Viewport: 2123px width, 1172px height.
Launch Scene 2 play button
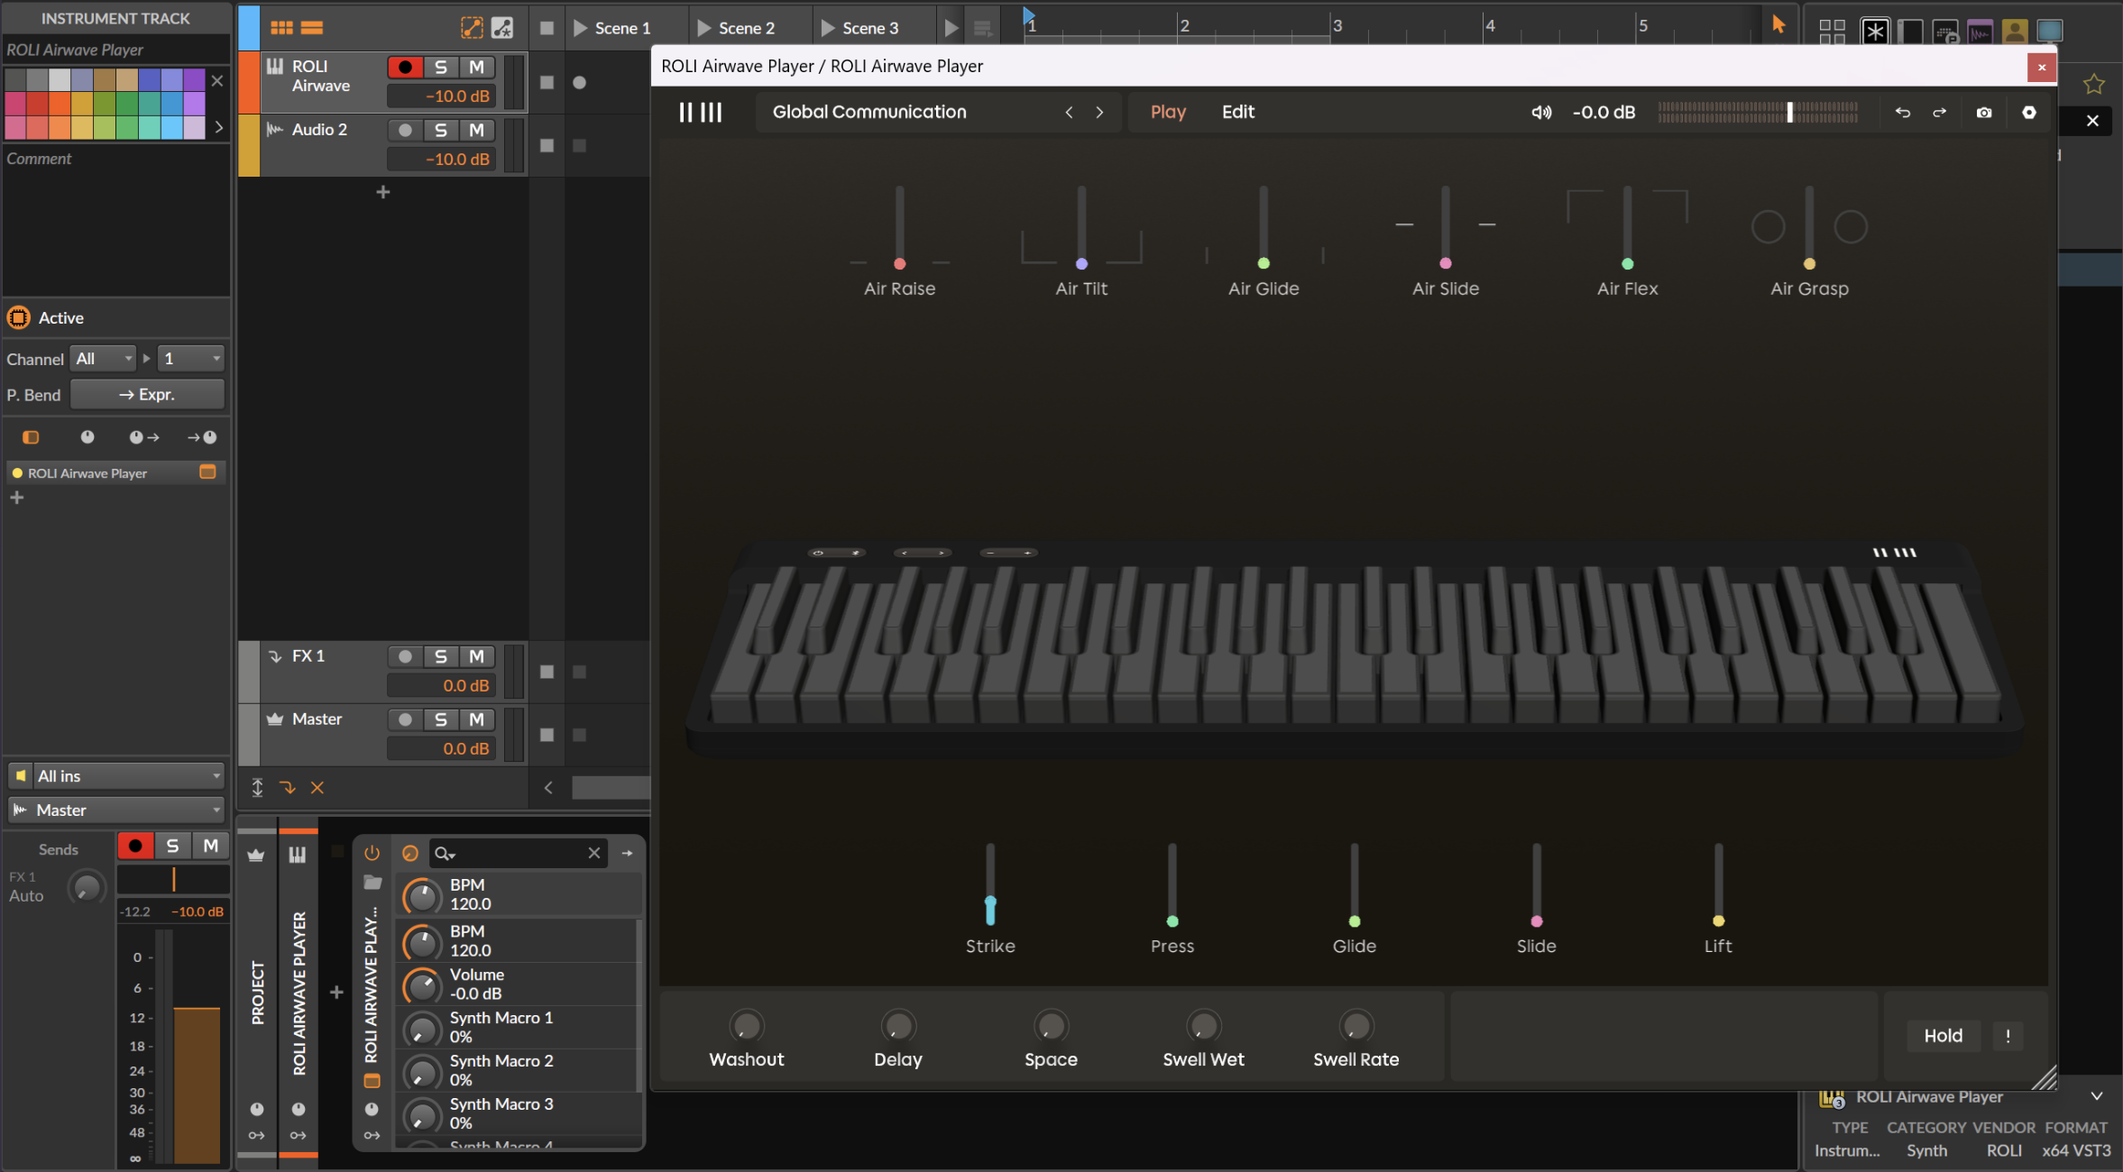click(704, 28)
